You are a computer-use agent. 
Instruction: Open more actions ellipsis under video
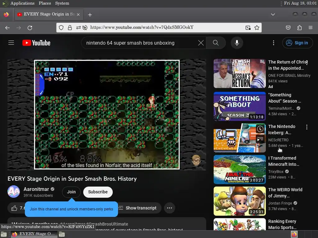tap(170, 208)
